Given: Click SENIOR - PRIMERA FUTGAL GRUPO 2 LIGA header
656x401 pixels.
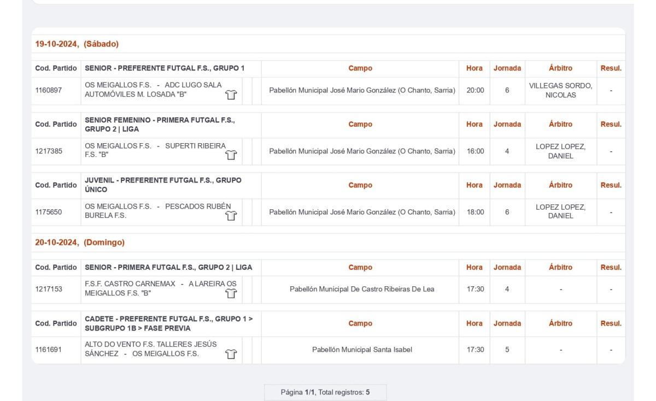Looking at the screenshot, I should click(x=168, y=267).
